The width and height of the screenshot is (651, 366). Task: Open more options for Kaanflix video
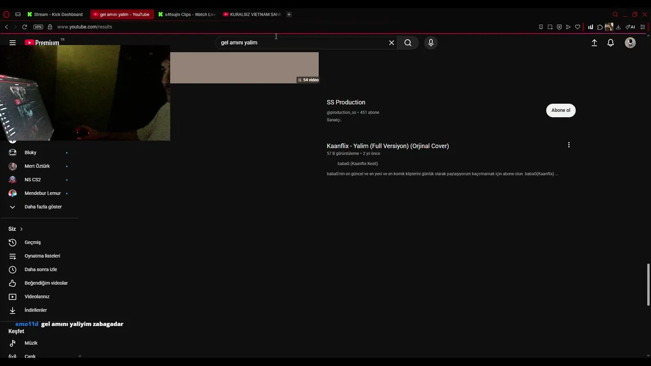[x=569, y=145]
